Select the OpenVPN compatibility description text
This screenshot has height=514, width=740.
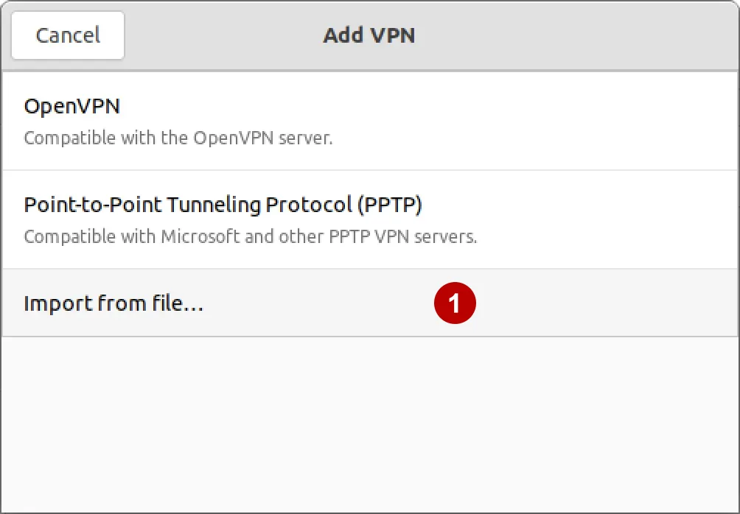[179, 138]
